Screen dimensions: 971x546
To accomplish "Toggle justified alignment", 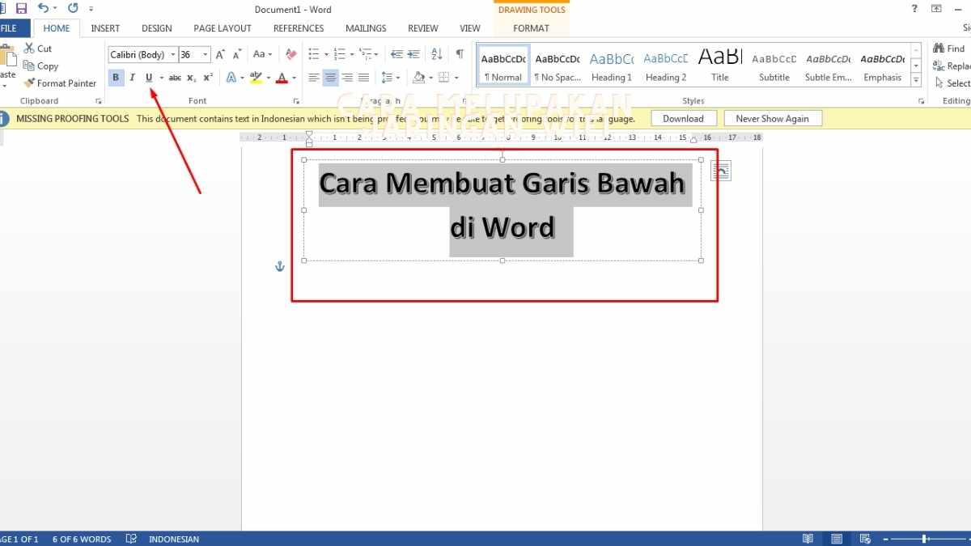I will coord(363,78).
